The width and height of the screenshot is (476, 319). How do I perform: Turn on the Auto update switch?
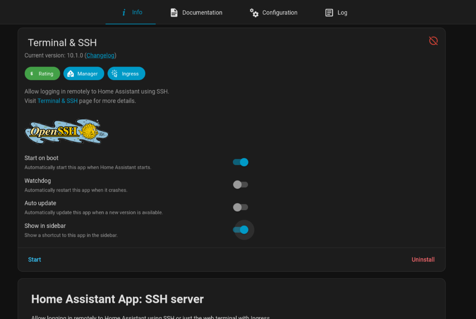coord(241,207)
